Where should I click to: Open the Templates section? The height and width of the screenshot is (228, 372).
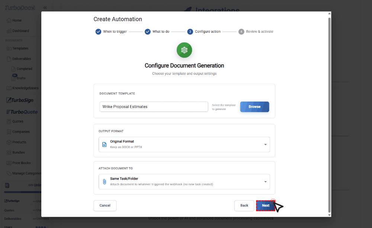[18, 48]
